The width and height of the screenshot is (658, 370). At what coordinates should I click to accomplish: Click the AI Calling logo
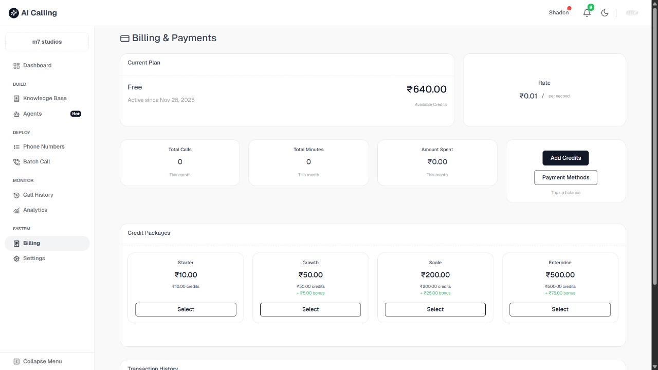pos(32,12)
